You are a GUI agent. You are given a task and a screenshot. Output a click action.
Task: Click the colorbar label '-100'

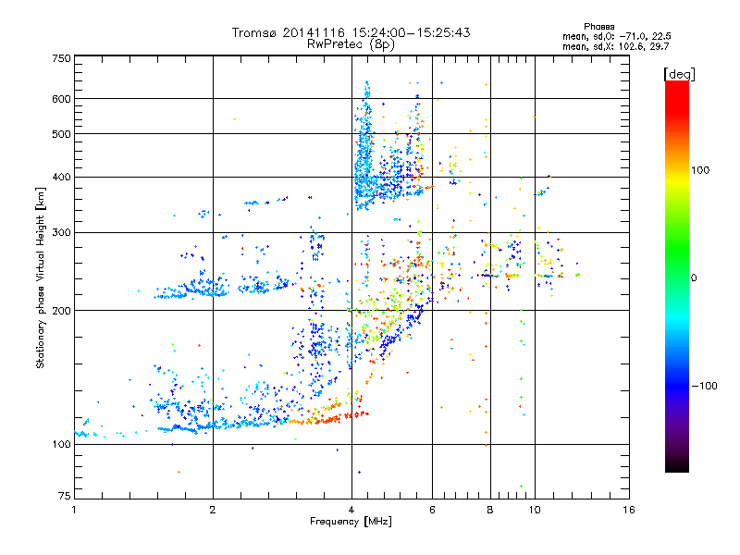pyautogui.click(x=704, y=386)
